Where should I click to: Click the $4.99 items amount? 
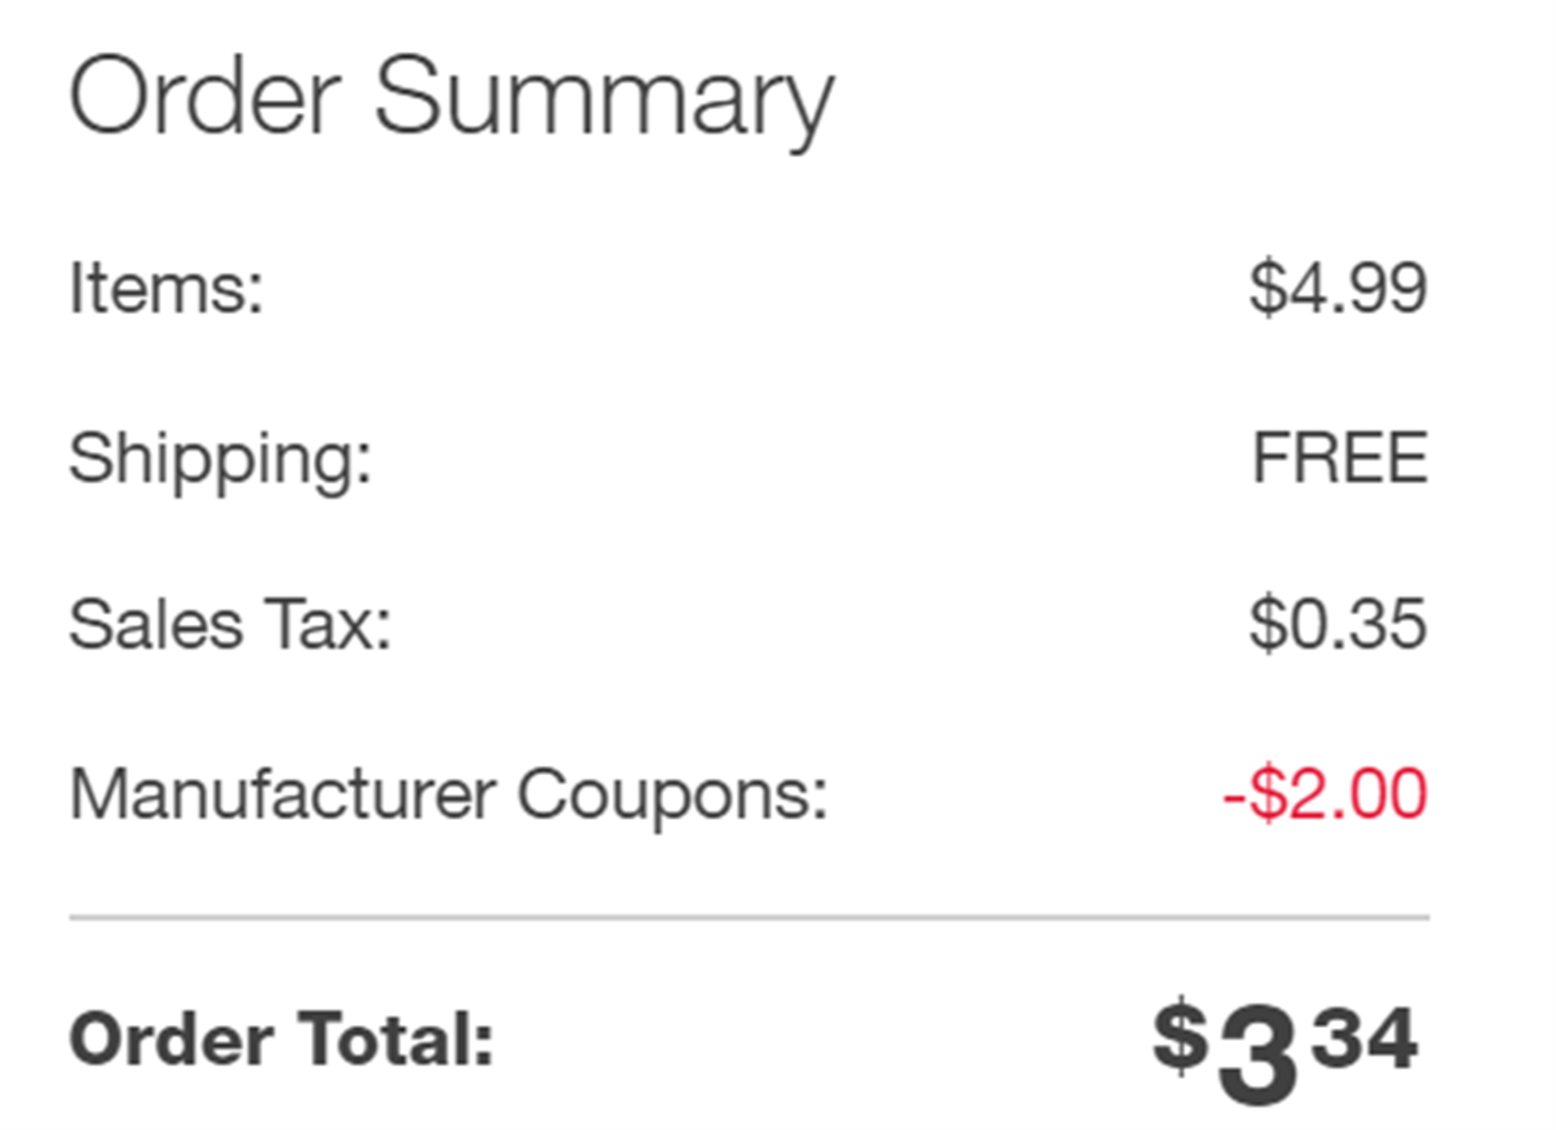(1338, 288)
